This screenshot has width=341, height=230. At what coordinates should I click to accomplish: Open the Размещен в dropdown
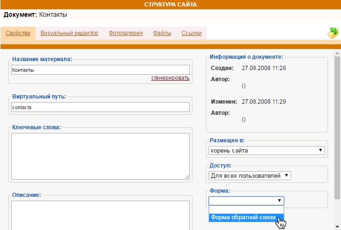(x=266, y=151)
